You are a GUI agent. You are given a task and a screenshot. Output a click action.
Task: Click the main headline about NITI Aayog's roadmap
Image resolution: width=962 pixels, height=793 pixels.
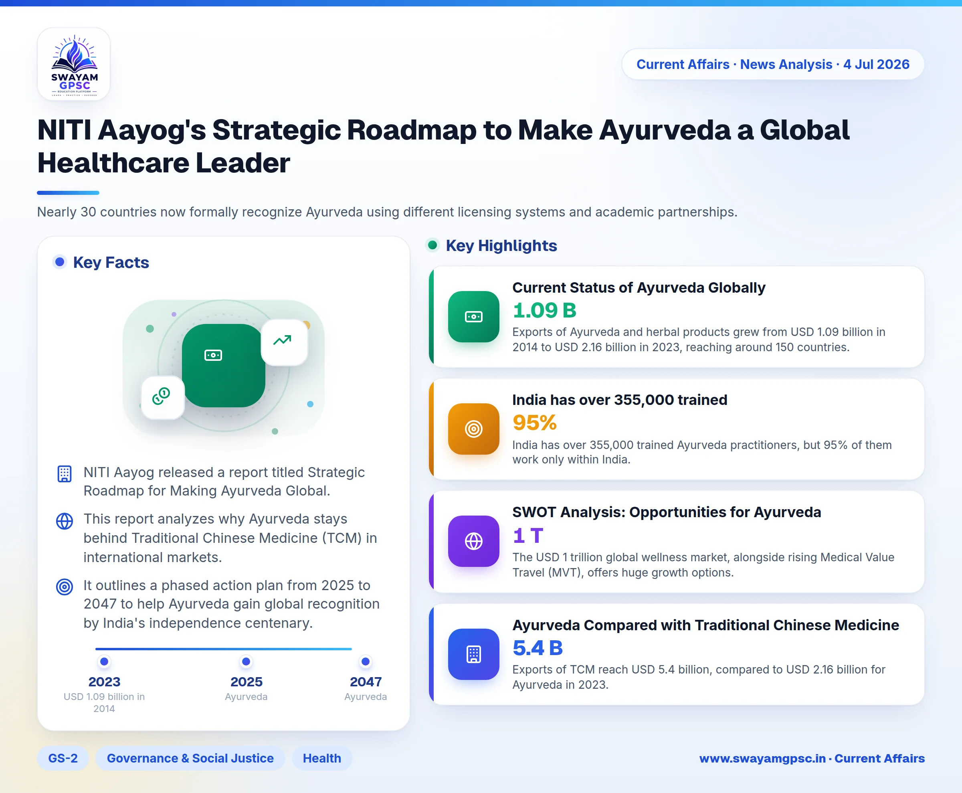pyautogui.click(x=443, y=146)
